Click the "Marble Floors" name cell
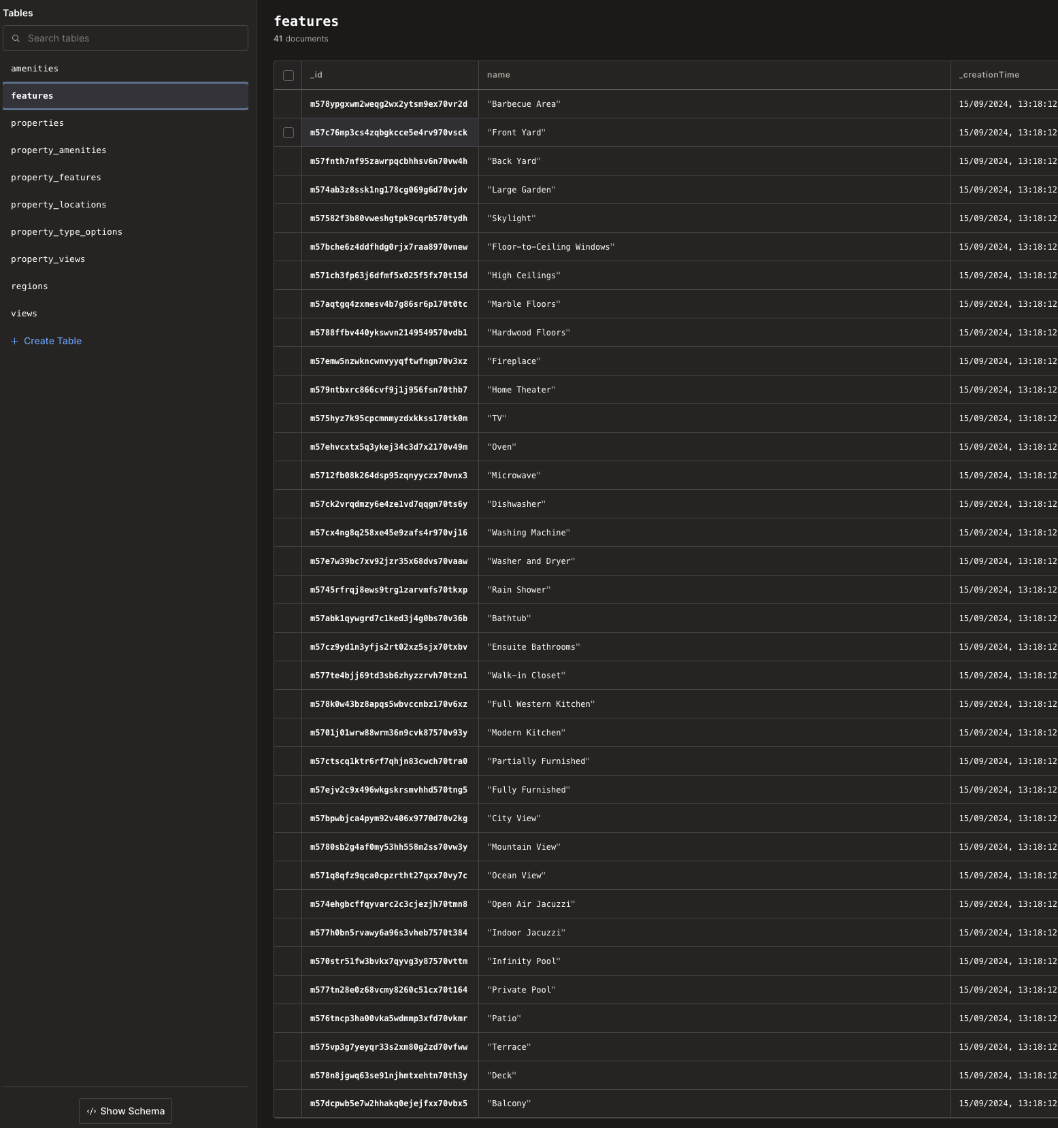Image resolution: width=1058 pixels, height=1128 pixels. click(x=714, y=304)
